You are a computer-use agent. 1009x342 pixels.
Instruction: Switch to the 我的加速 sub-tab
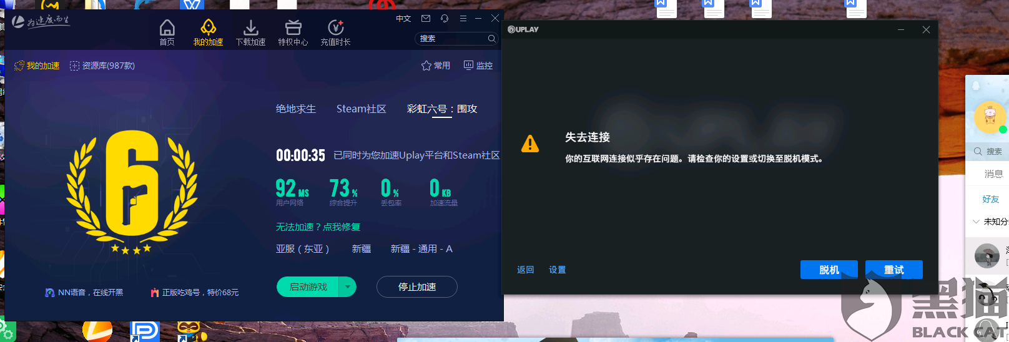pyautogui.click(x=37, y=66)
